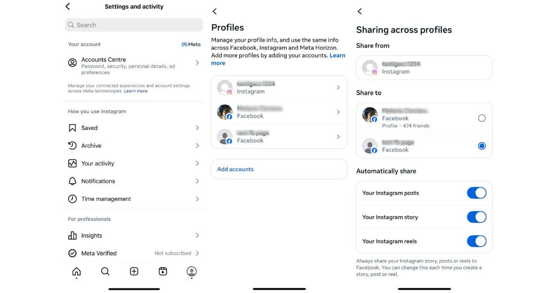Tap the new post plus icon
Viewport: 558px width, 293px height.
pos(134,272)
